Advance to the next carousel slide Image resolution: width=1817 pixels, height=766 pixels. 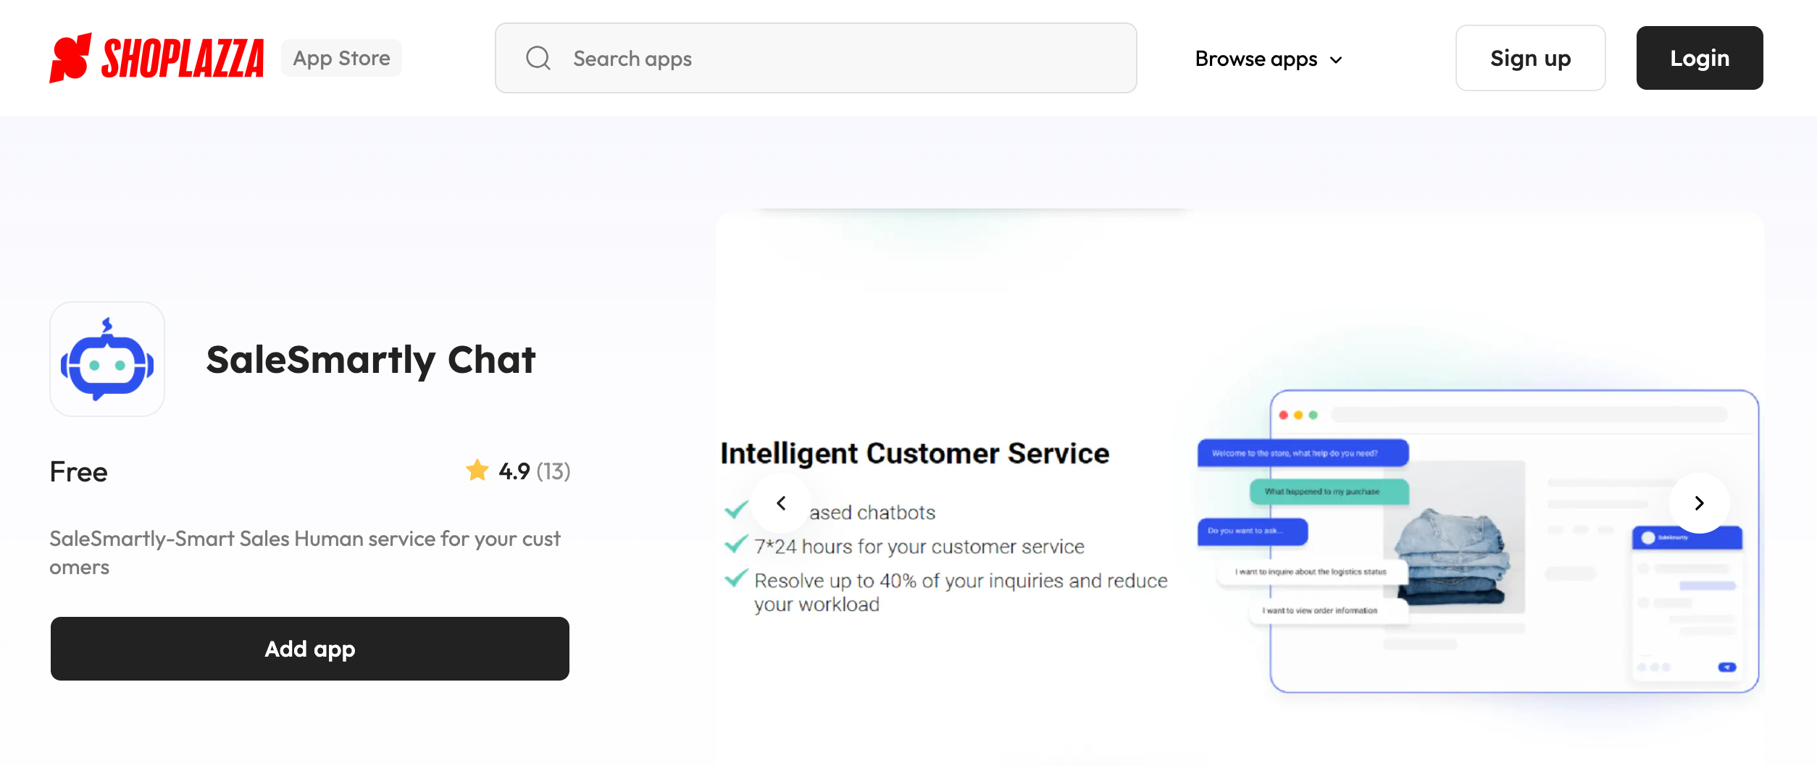[x=1699, y=503]
